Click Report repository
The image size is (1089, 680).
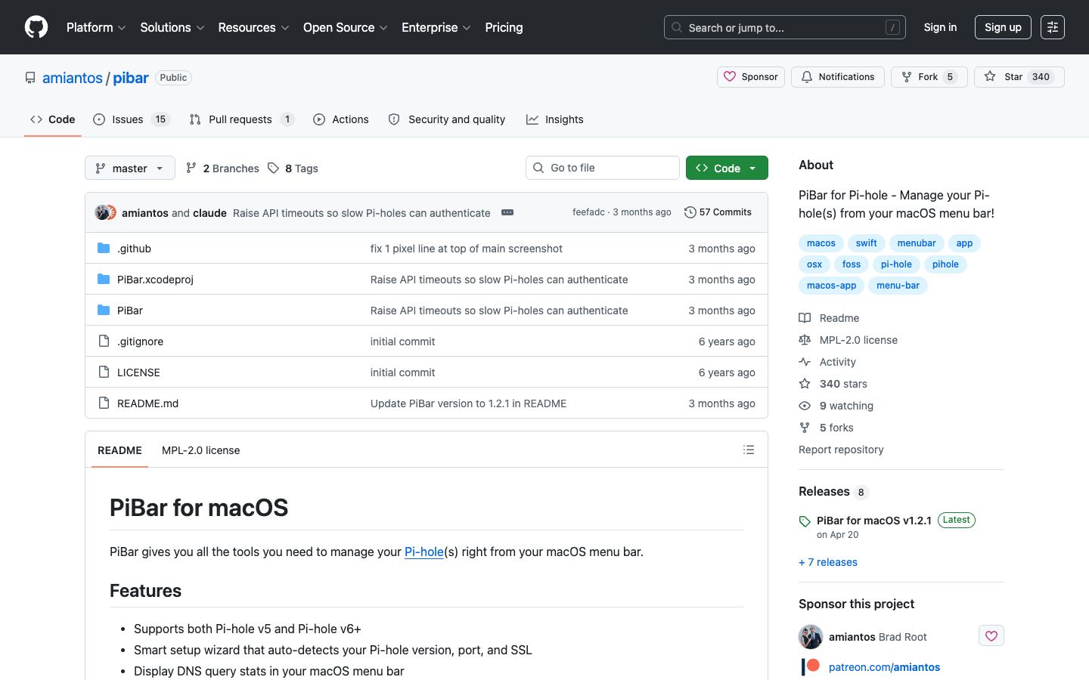click(841, 450)
